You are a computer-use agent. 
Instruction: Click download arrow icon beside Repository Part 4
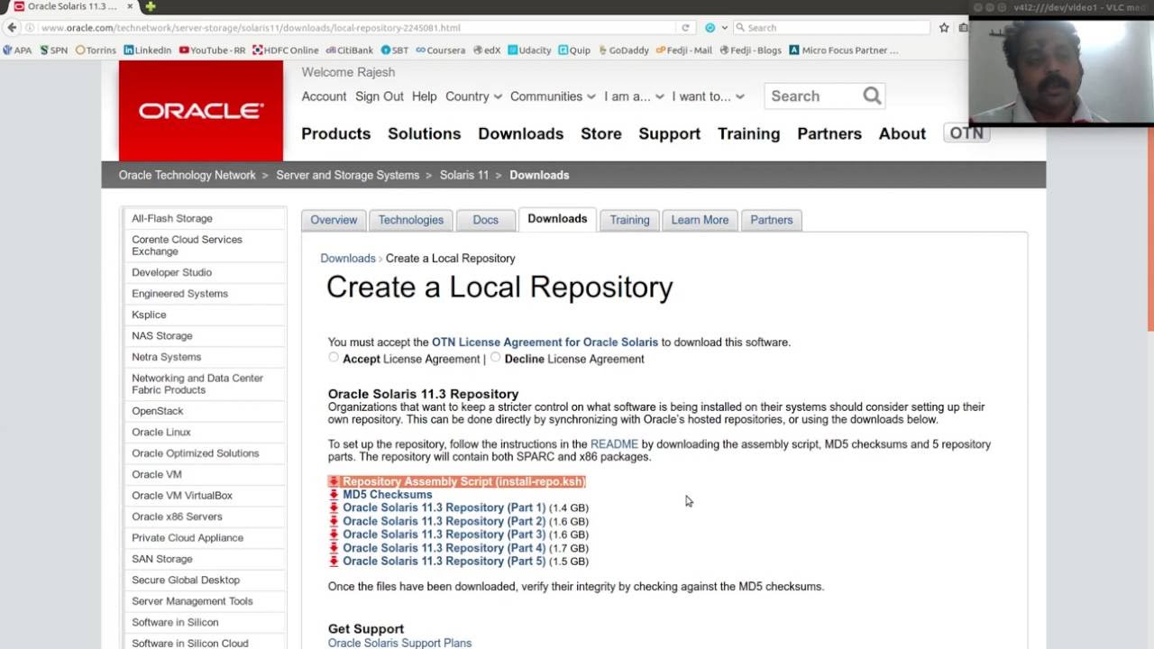(334, 548)
